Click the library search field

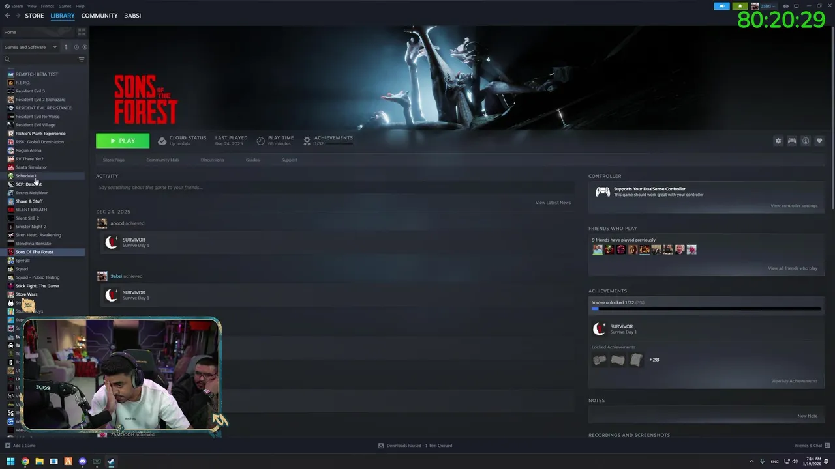click(40, 59)
